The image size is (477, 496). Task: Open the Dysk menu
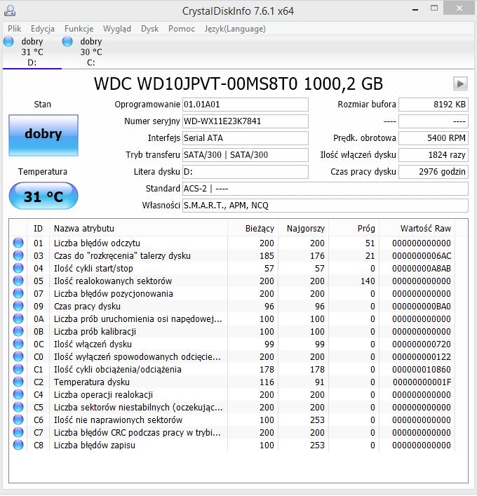149,29
